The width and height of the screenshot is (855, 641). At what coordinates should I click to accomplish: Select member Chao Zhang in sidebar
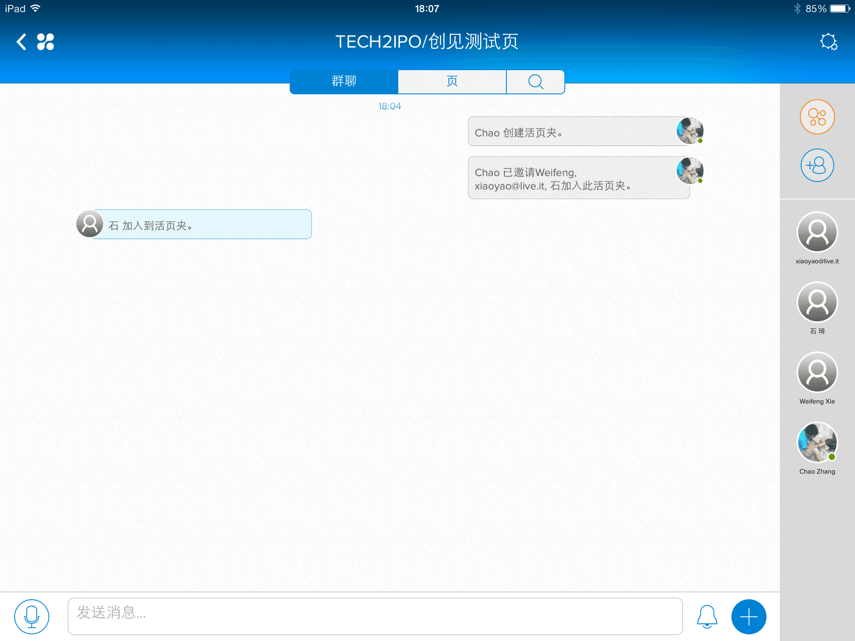[x=817, y=443]
